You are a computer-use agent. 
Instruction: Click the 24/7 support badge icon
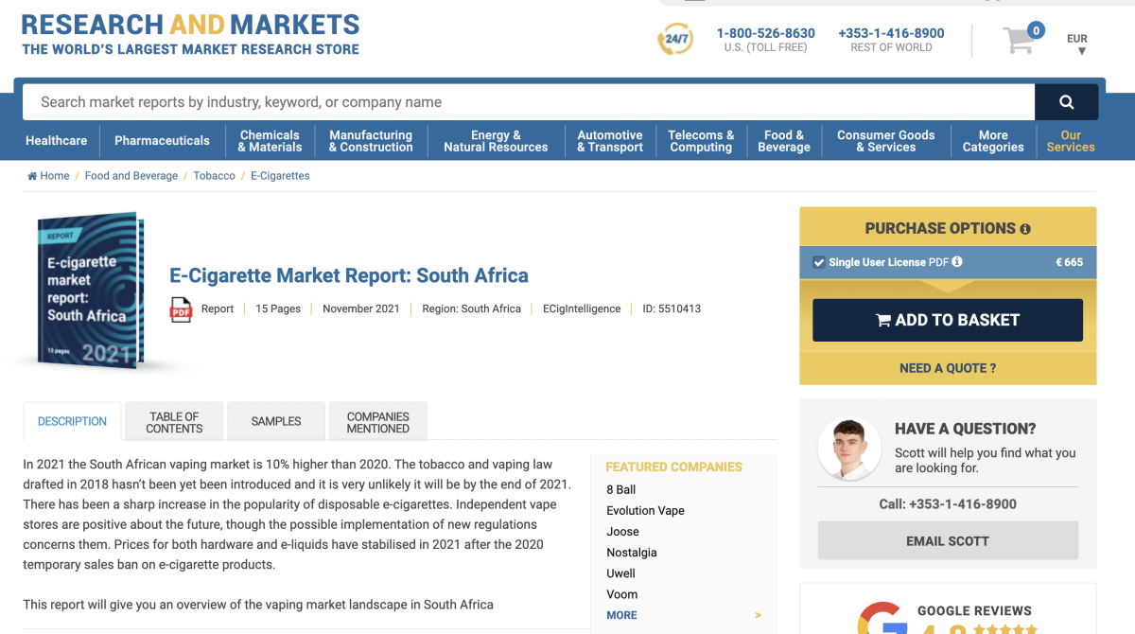[x=674, y=40]
